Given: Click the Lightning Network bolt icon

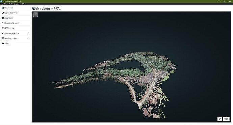Looking at the screenshot, I should pos(3,23).
